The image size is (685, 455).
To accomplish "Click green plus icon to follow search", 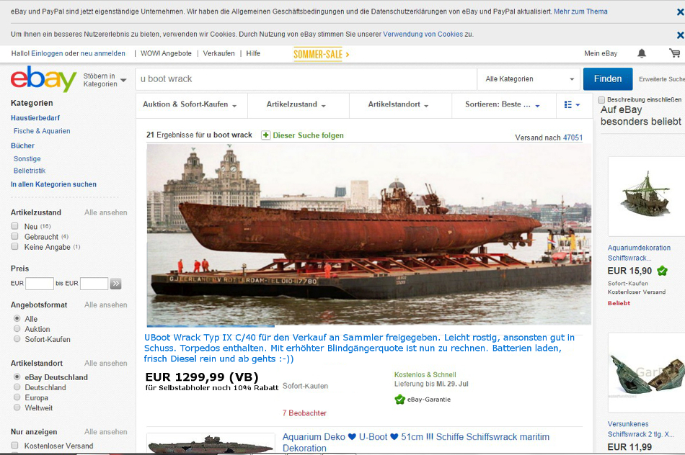I will coord(266,135).
